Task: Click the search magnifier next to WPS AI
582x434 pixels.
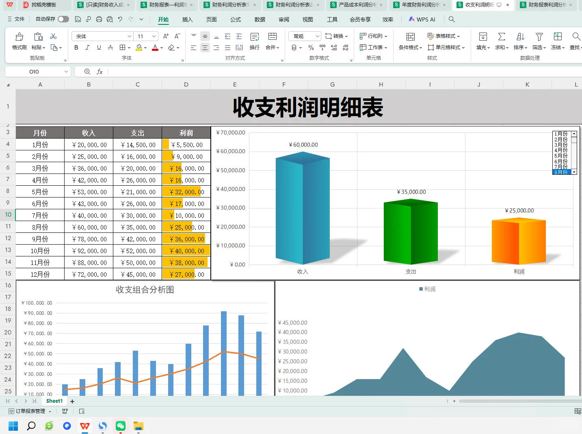Action: [452, 19]
